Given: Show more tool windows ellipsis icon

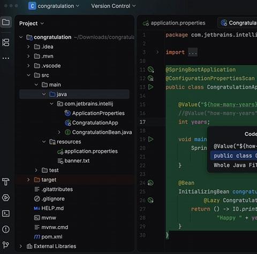Looking at the screenshot, I should pyautogui.click(x=6, y=58).
